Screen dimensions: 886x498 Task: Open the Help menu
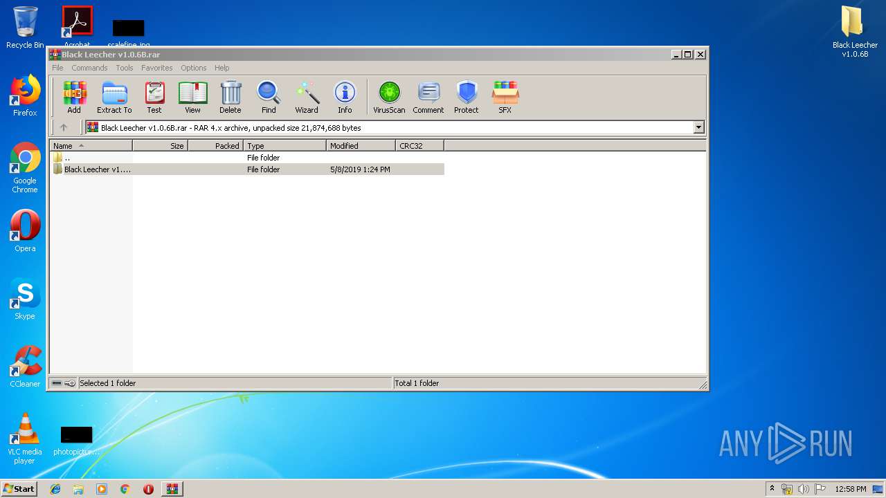221,68
